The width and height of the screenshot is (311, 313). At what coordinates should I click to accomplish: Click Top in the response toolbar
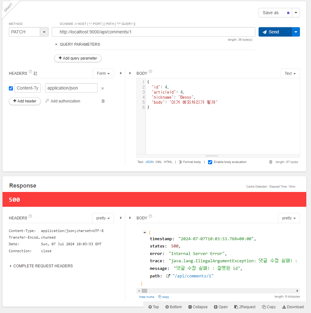tap(153, 307)
